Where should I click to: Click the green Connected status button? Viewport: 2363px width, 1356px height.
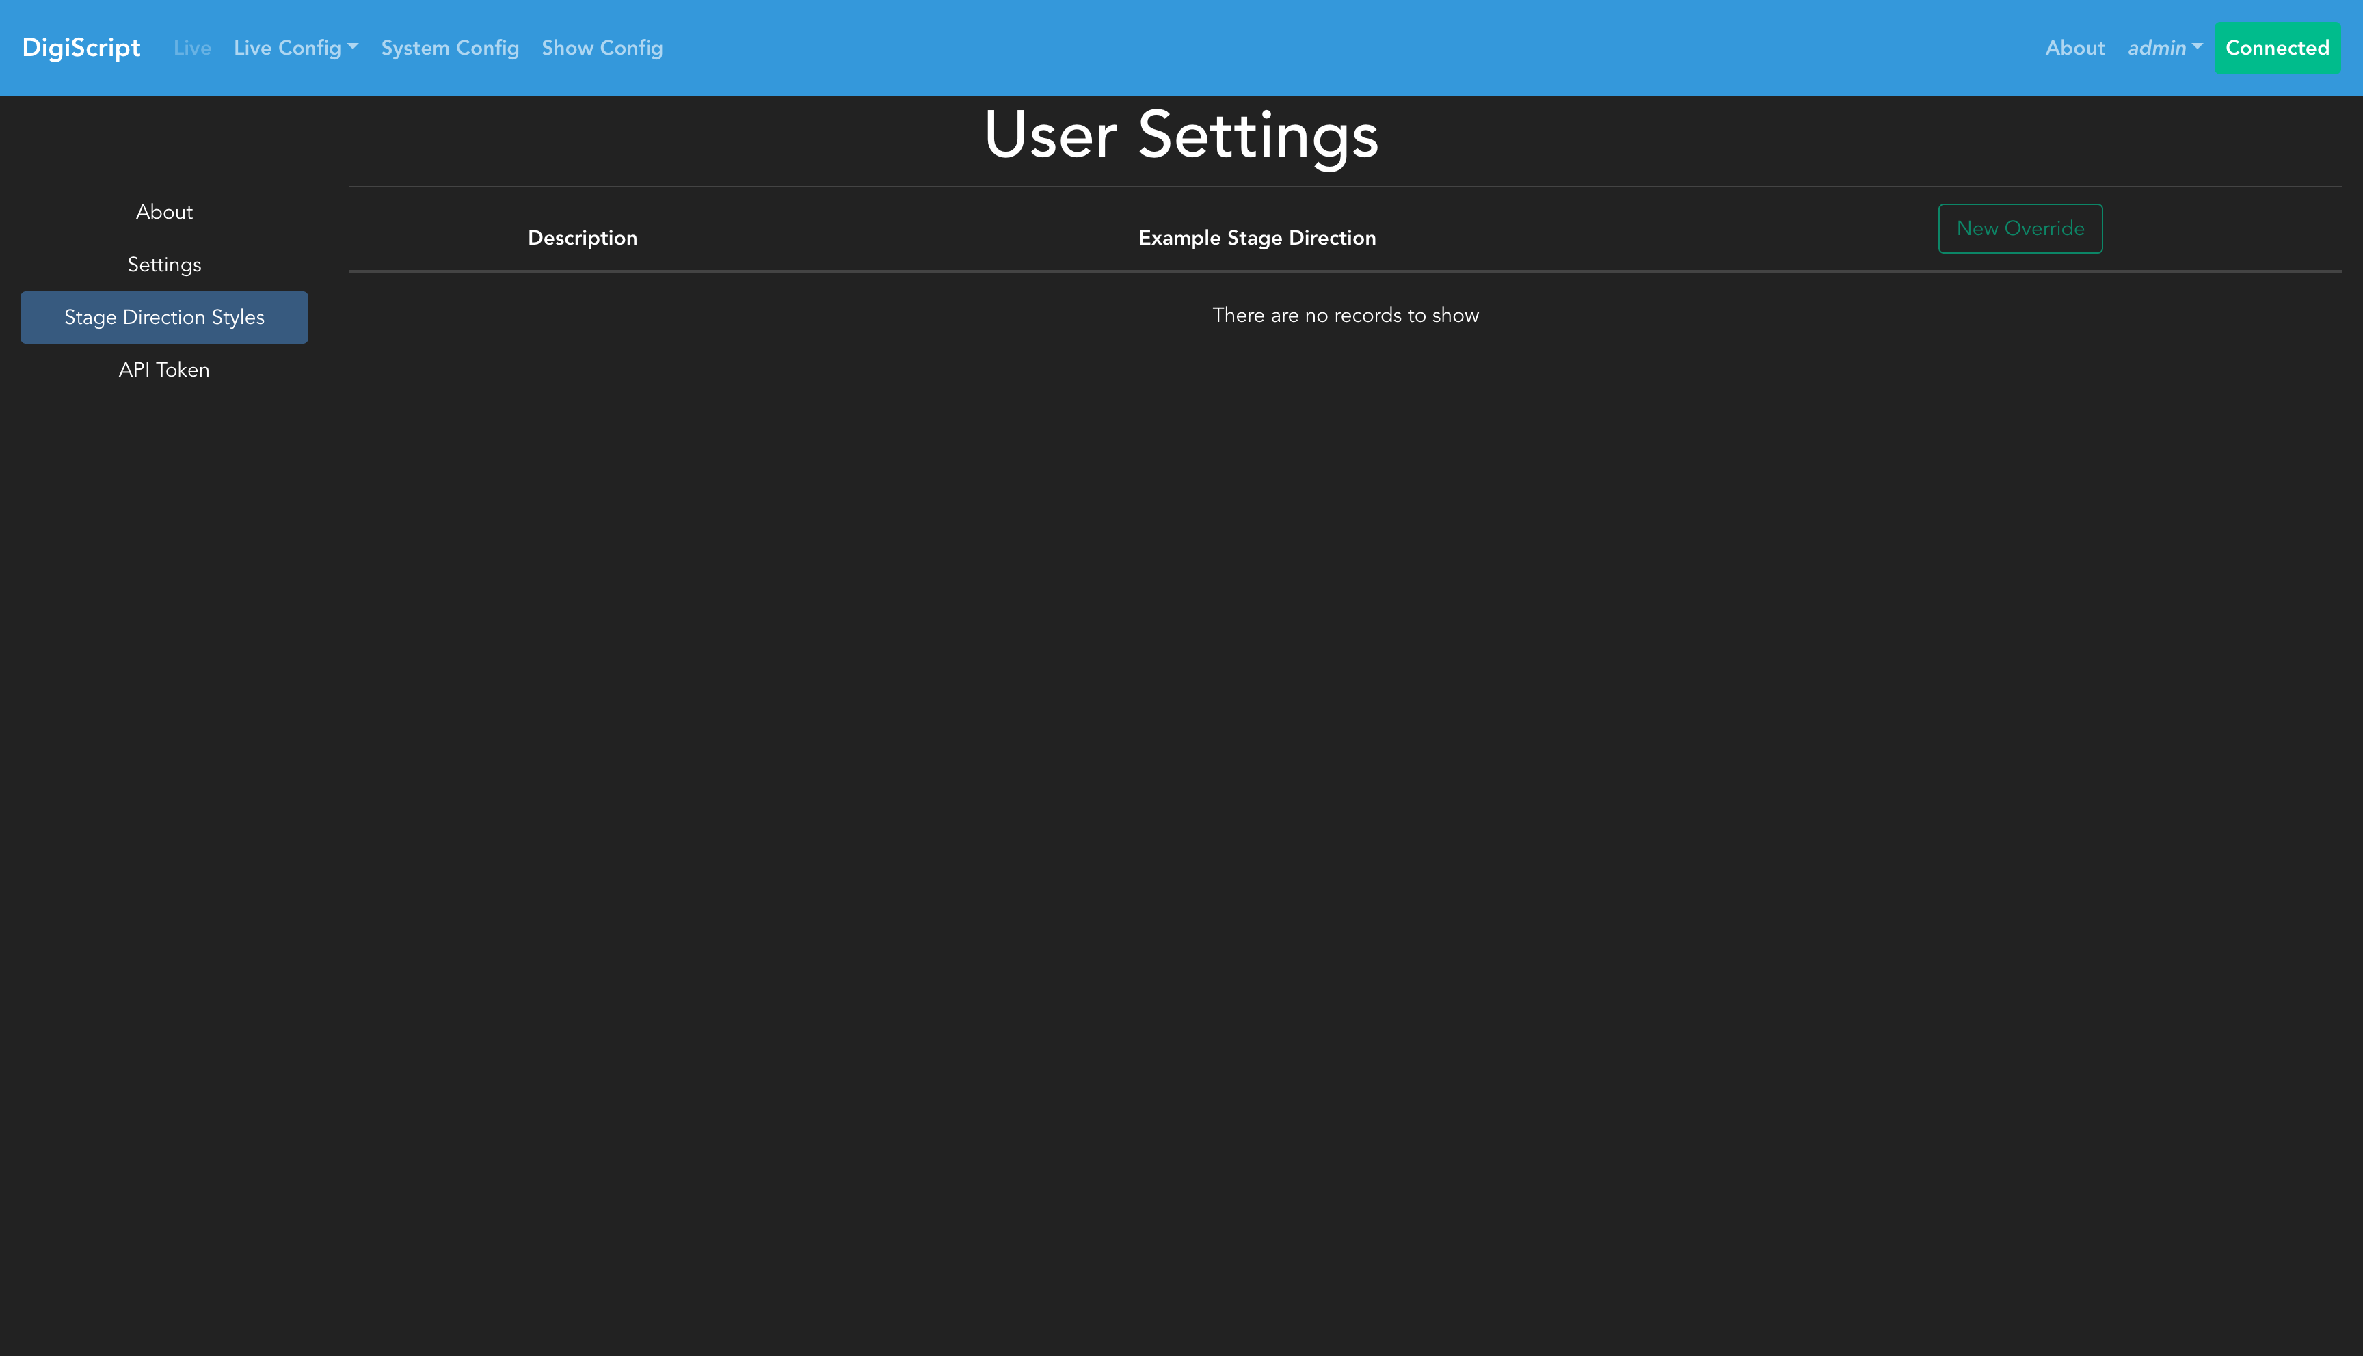[x=2276, y=47]
